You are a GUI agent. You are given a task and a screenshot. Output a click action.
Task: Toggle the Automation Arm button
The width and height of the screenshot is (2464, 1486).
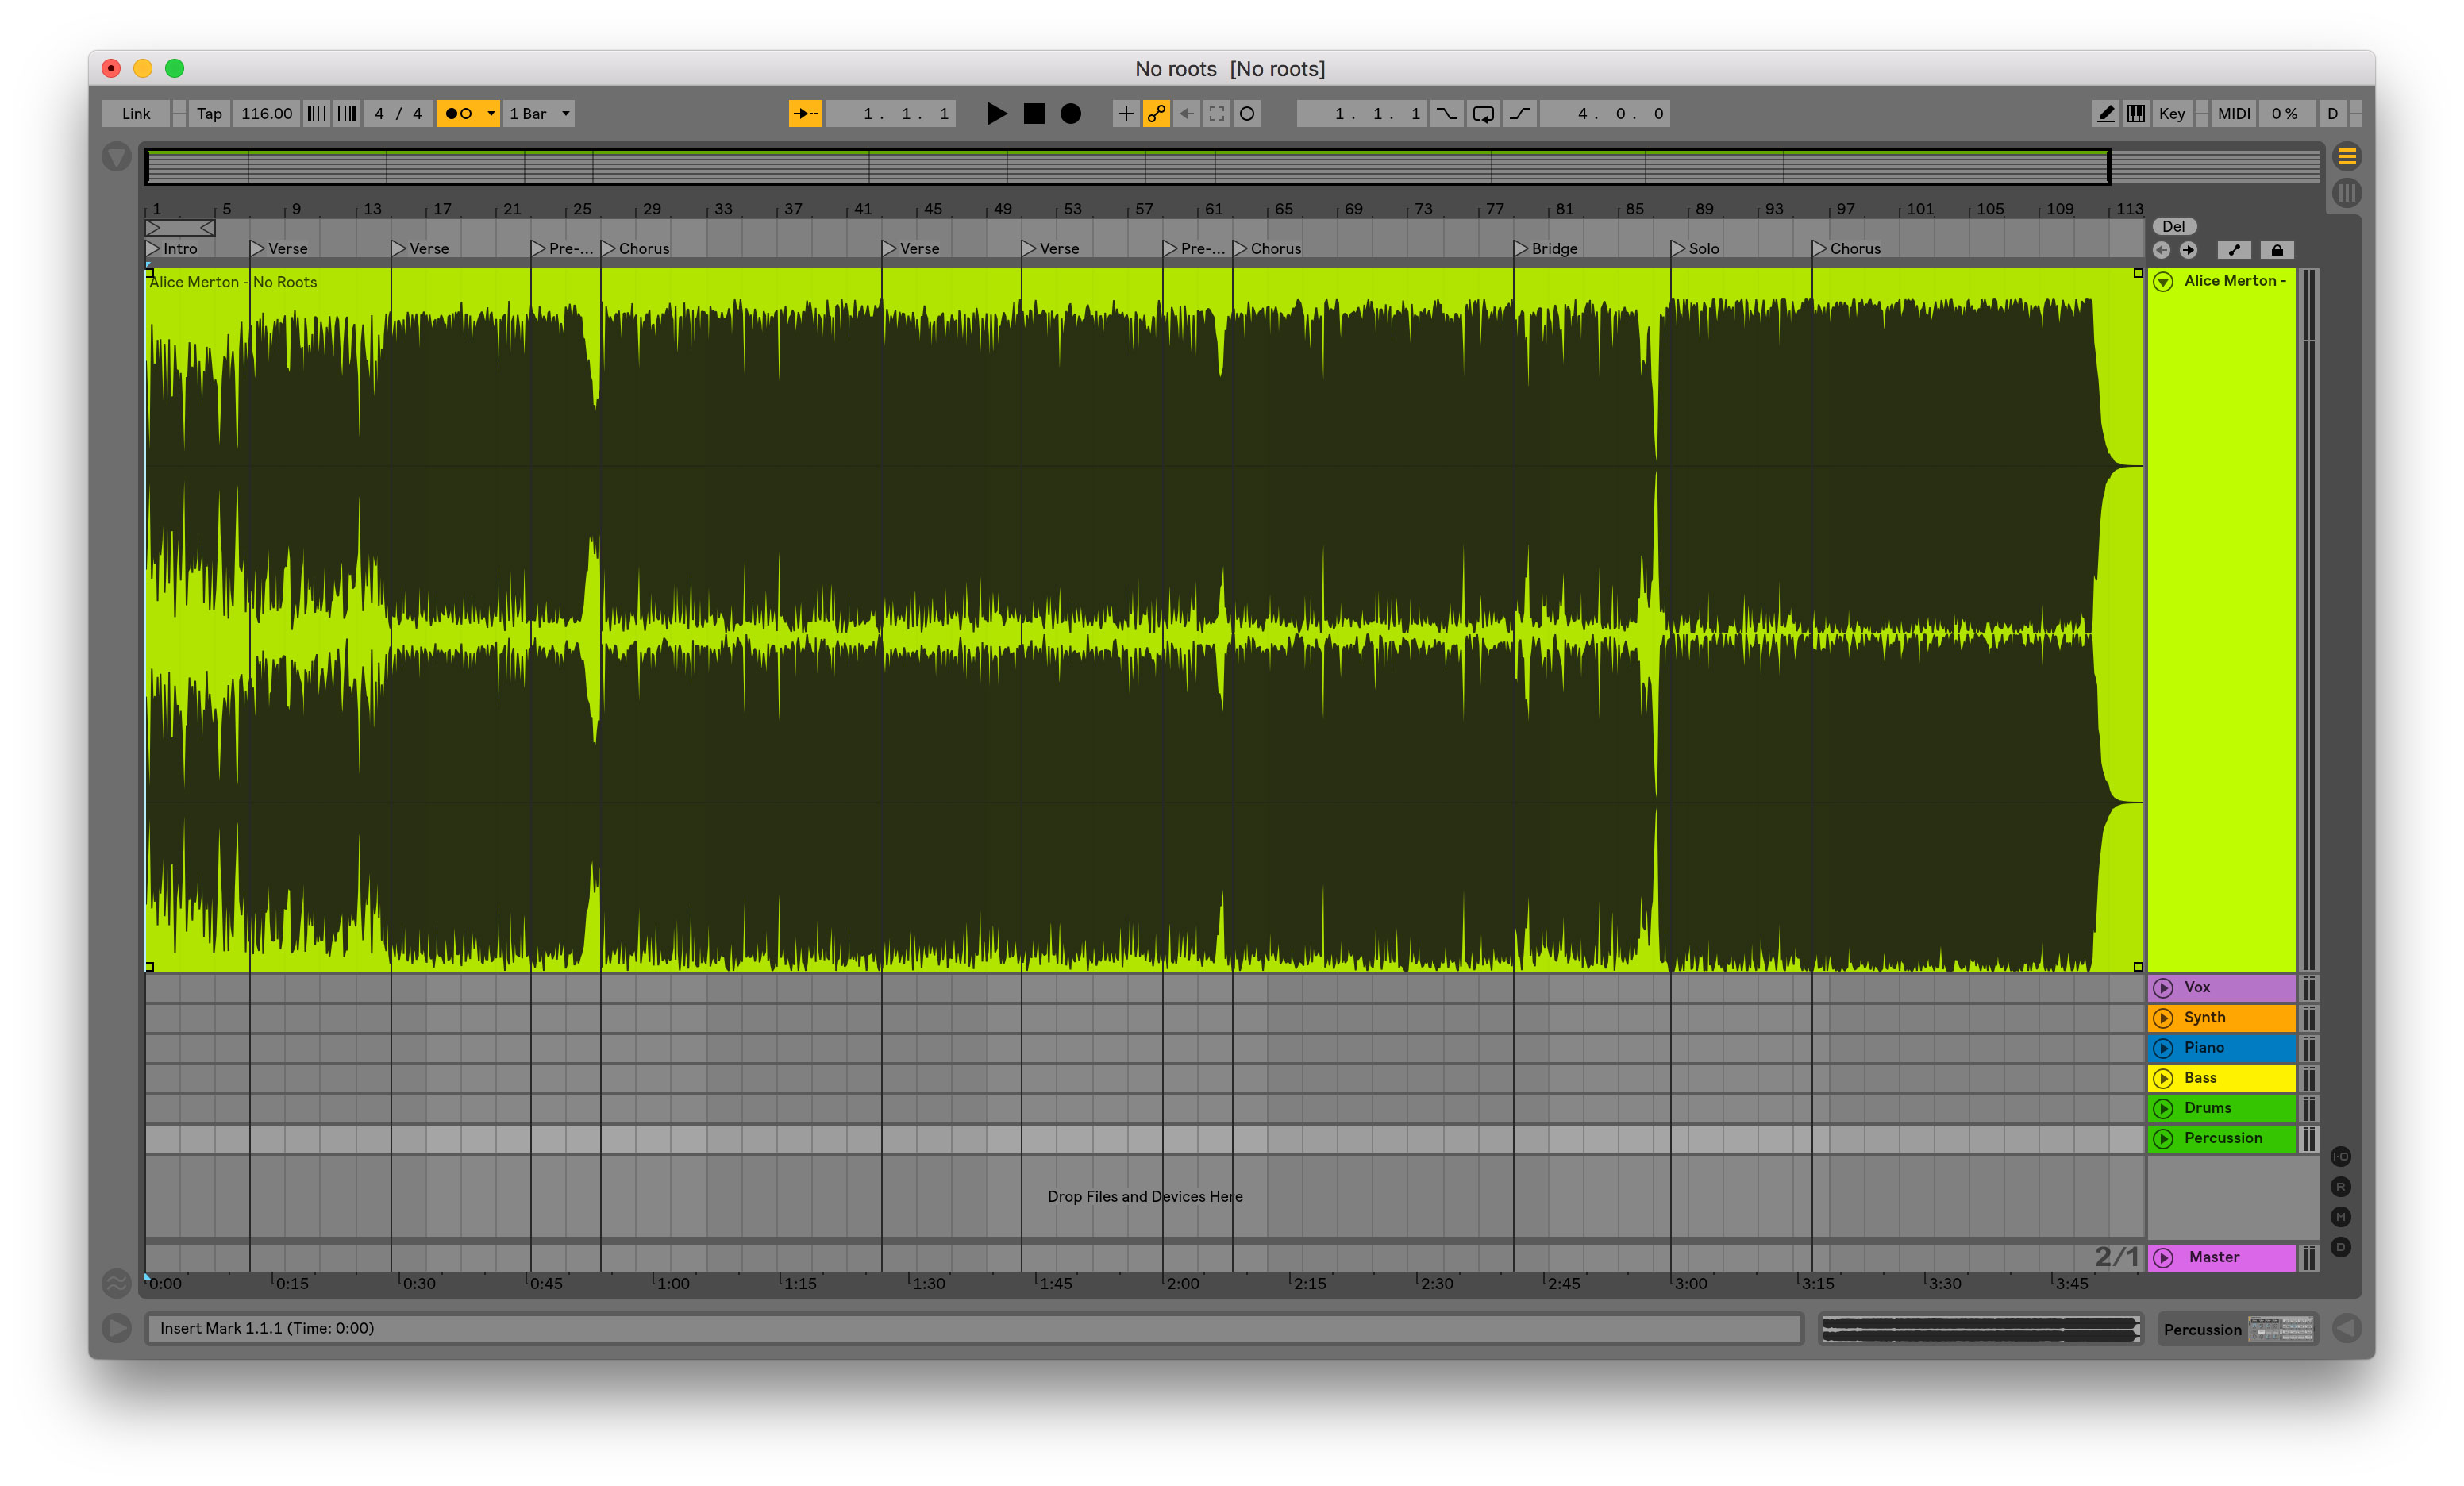coord(1156,114)
